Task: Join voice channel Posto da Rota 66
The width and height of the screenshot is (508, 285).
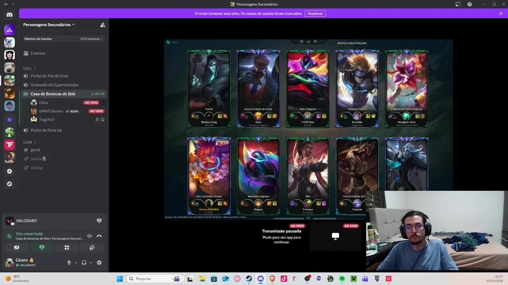Action: [x=64, y=130]
